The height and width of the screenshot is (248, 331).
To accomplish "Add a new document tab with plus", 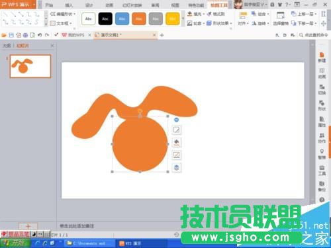I will coord(162,35).
